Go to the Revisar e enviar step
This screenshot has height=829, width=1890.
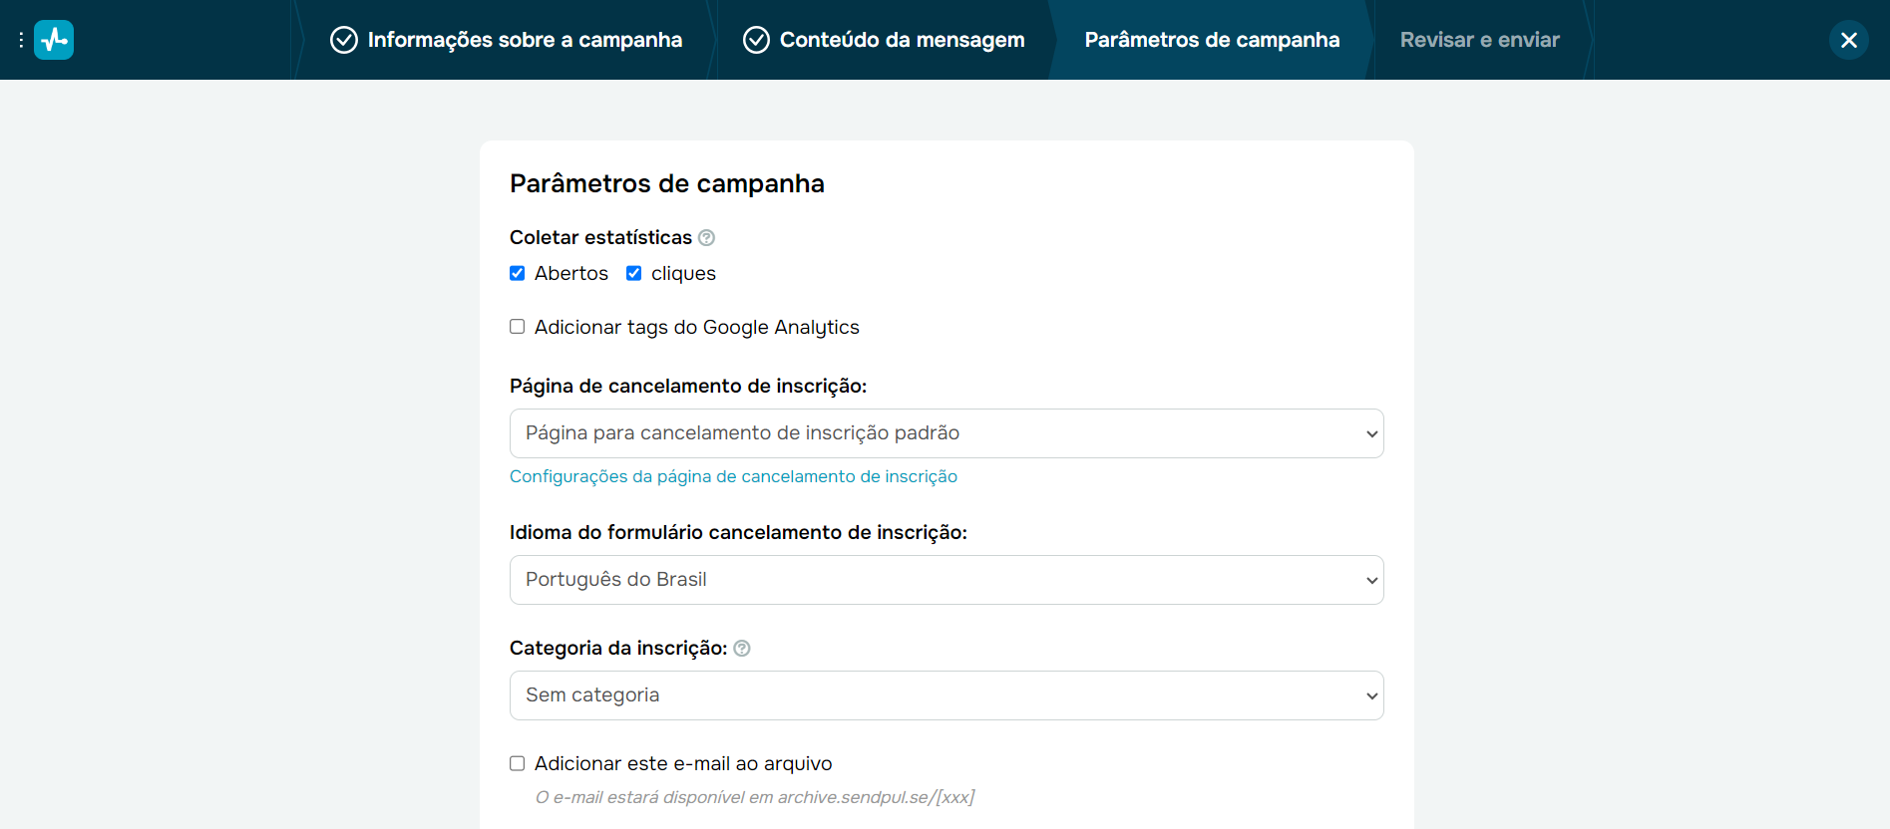click(x=1479, y=40)
